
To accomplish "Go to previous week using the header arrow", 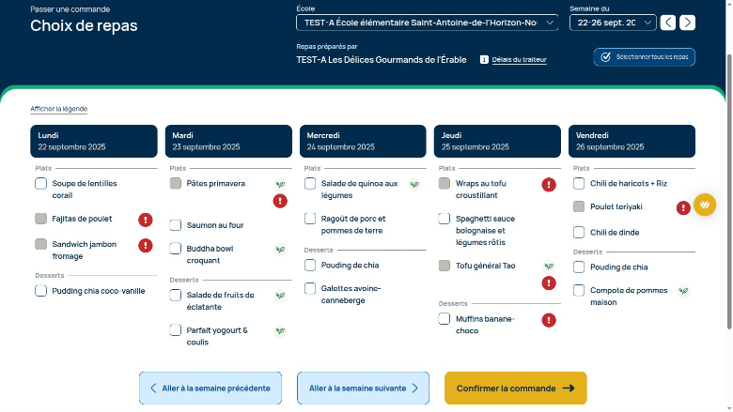I will pyautogui.click(x=668, y=23).
